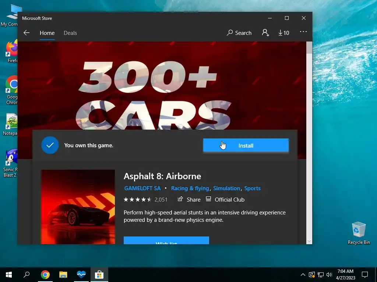377x282 pixels.
Task: Expand the system tray hidden icons chevron
Action: coord(303,275)
